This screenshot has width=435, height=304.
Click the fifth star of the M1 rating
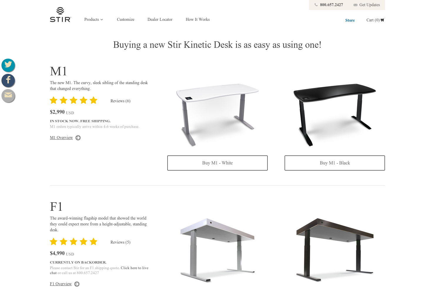coord(93,100)
